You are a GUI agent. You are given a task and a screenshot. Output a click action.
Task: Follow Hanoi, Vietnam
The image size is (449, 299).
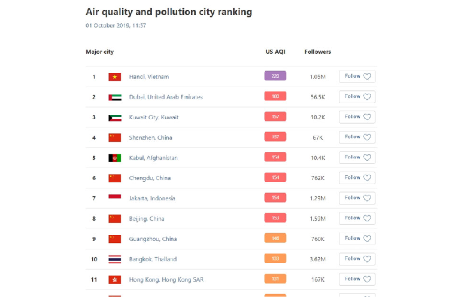click(357, 76)
